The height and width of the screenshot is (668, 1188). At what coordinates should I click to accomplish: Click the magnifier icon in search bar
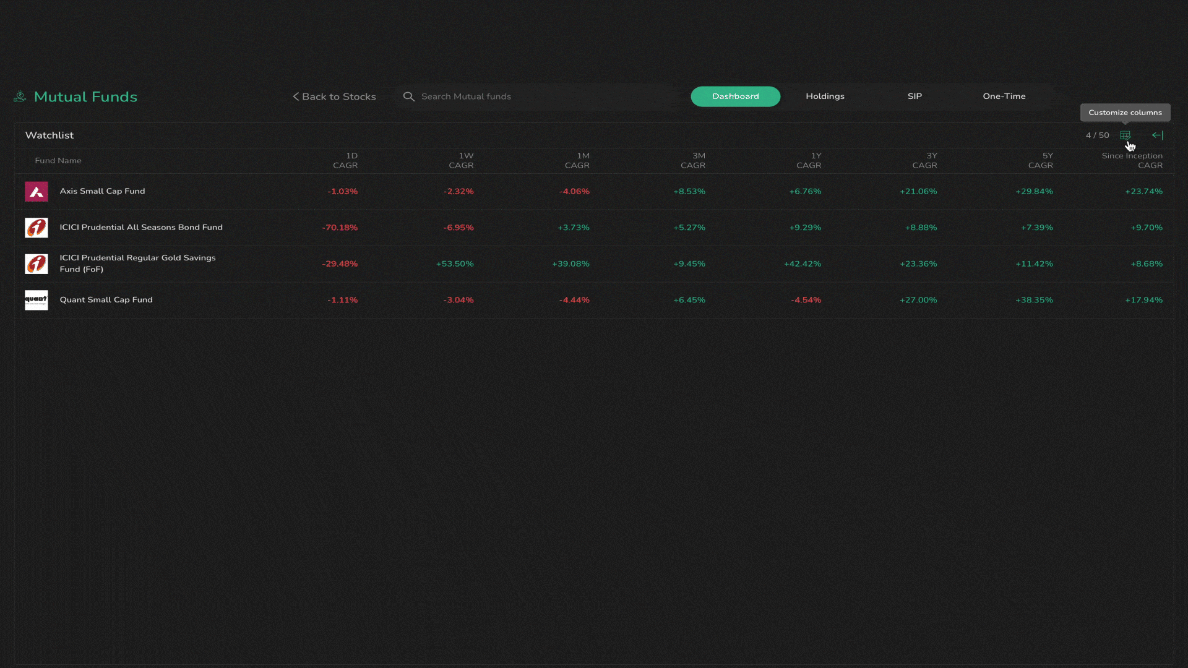409,96
